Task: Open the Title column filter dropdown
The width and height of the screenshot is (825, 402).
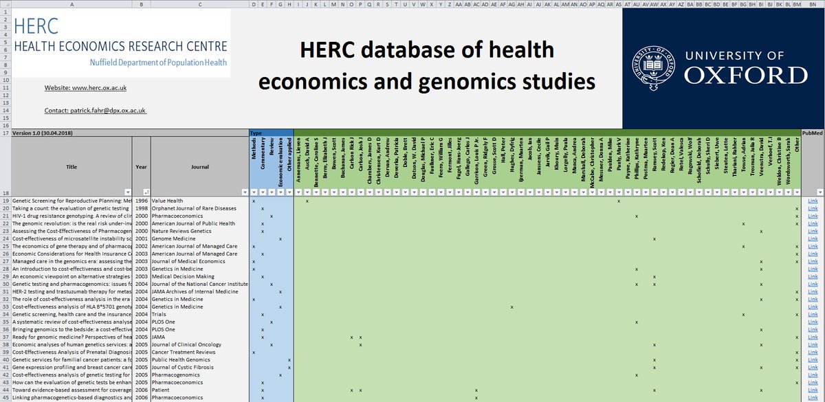Action: (x=129, y=192)
